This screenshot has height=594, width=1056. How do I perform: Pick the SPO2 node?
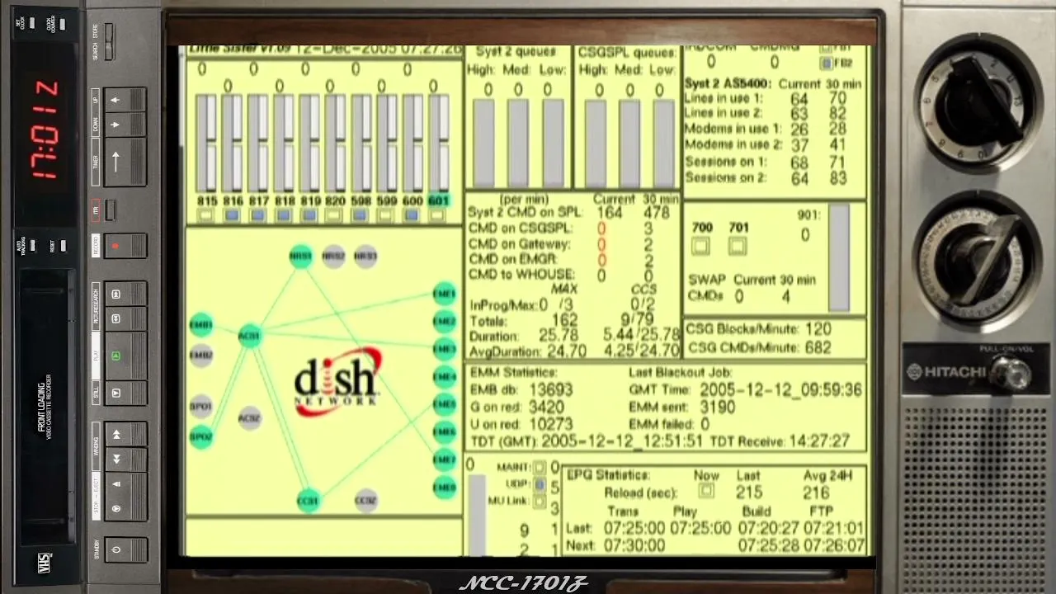[x=201, y=436]
